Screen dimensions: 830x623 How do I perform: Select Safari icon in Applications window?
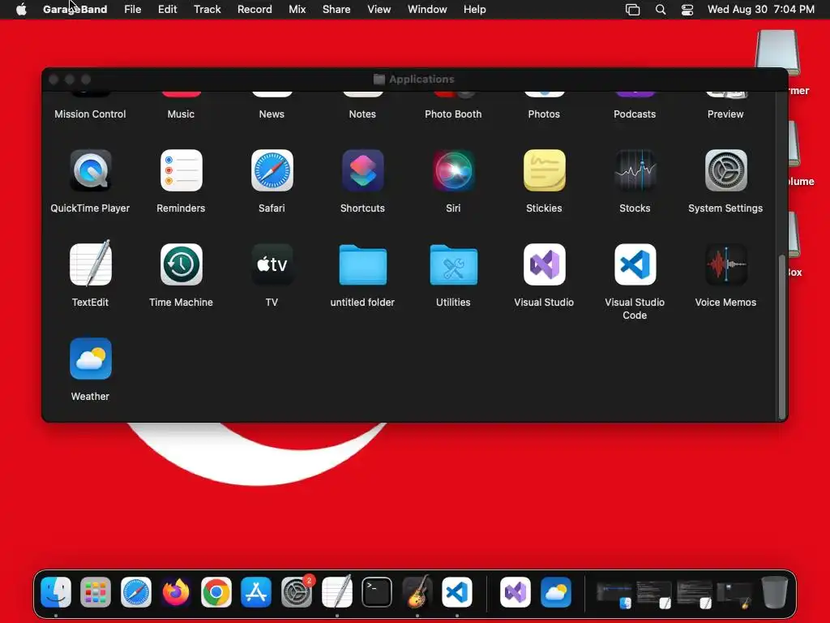click(272, 170)
